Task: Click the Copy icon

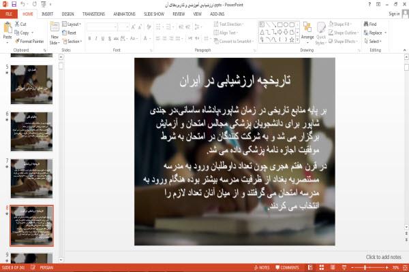Action: 17,33
